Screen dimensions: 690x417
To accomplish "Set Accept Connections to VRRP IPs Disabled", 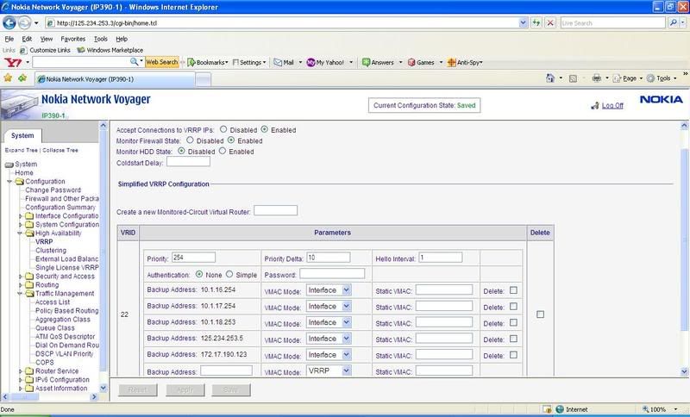I will coord(223,129).
